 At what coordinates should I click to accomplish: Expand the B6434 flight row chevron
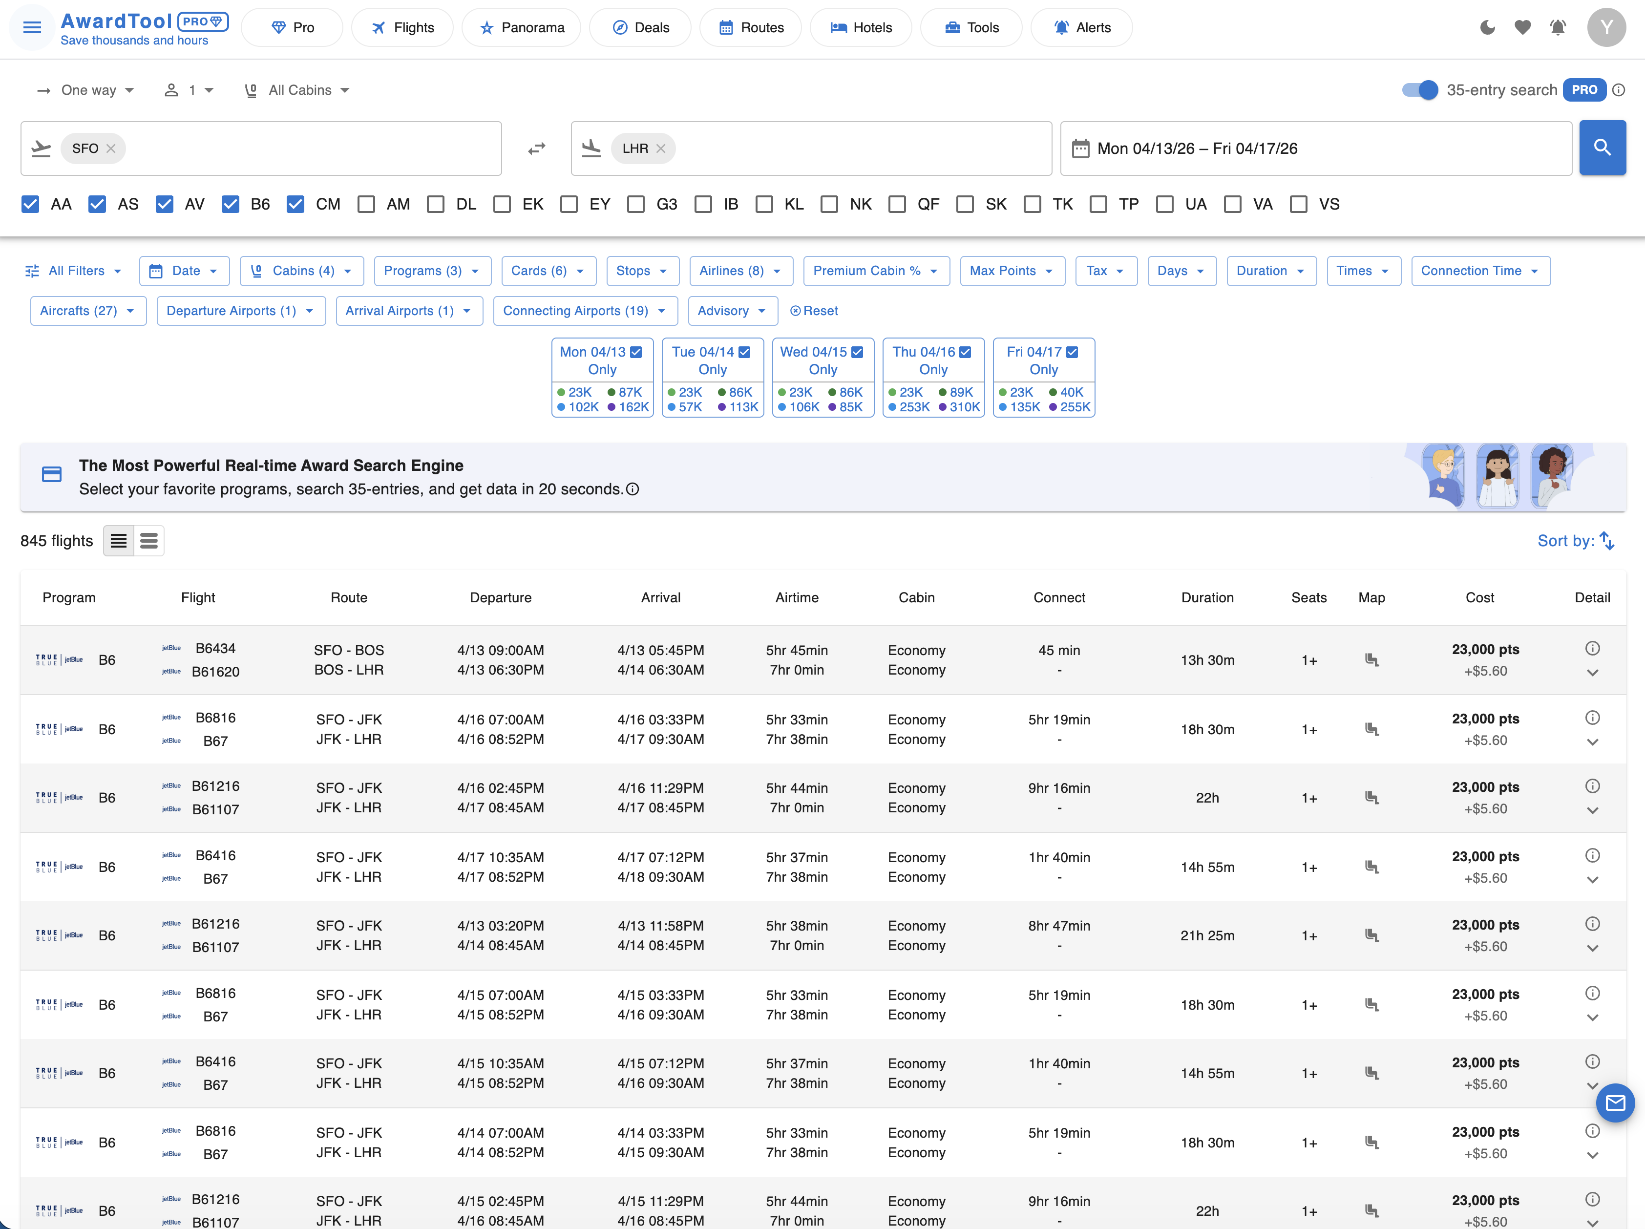pyautogui.click(x=1591, y=673)
